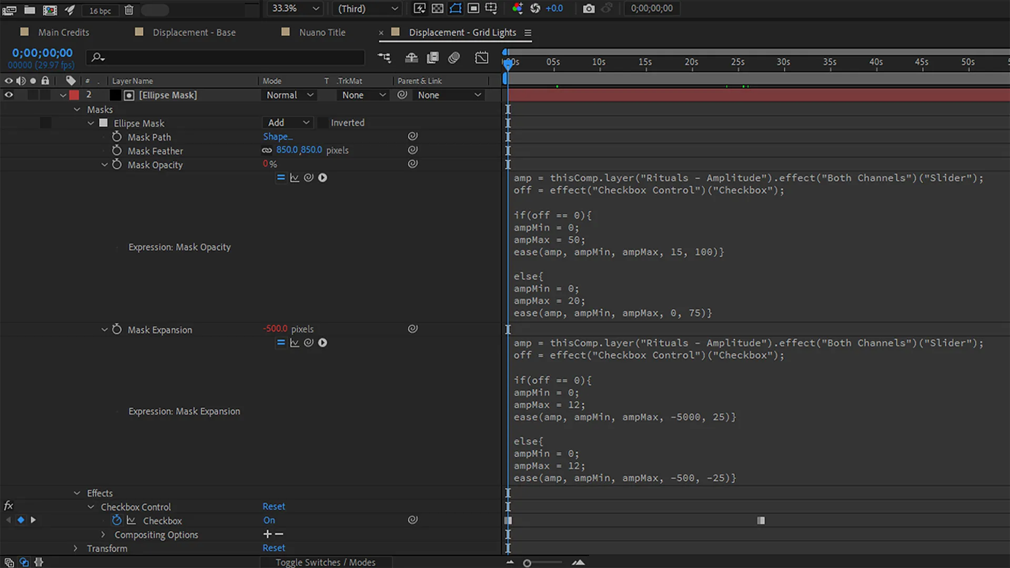This screenshot has width=1010, height=568.
Task: Toggle Mask Feather stopwatch
Action: coord(117,150)
